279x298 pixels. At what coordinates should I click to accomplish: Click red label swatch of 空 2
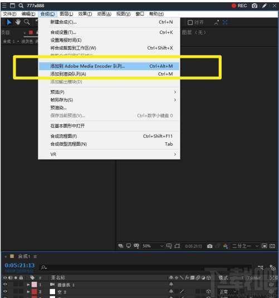point(34,291)
